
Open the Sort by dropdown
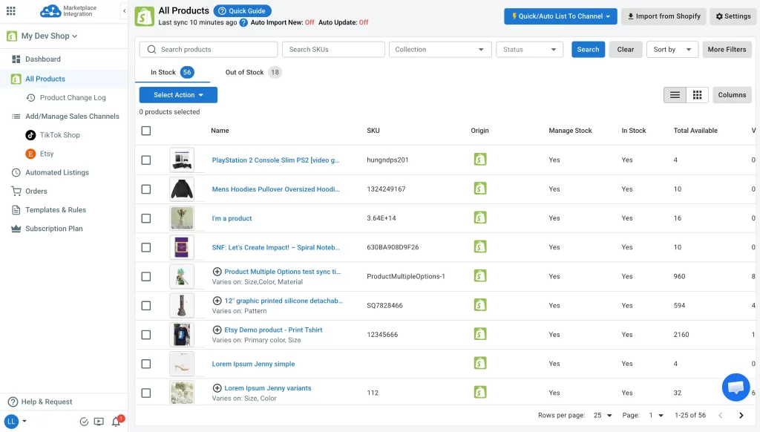click(x=672, y=50)
